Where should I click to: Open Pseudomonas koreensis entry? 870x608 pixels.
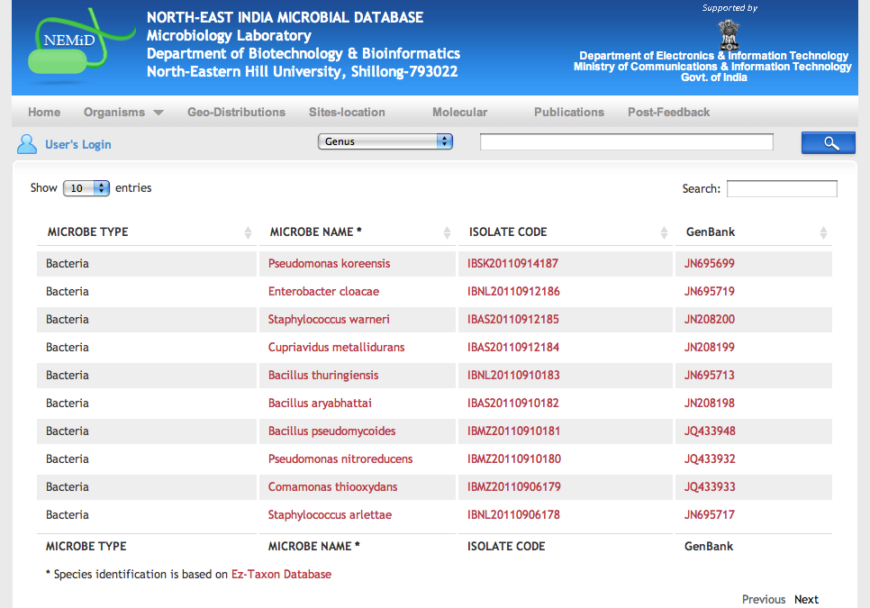(x=329, y=264)
